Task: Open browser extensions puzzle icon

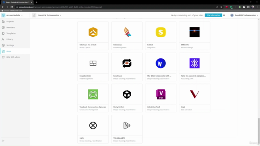Action: pos(244,7)
